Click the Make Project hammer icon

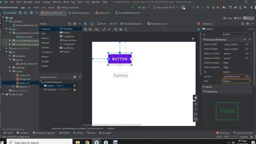133,7
